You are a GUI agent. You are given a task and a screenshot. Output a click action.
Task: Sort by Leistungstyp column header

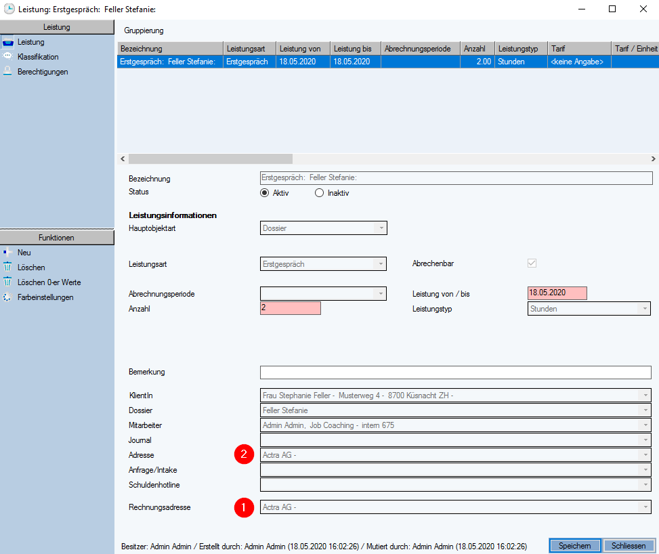click(522, 48)
